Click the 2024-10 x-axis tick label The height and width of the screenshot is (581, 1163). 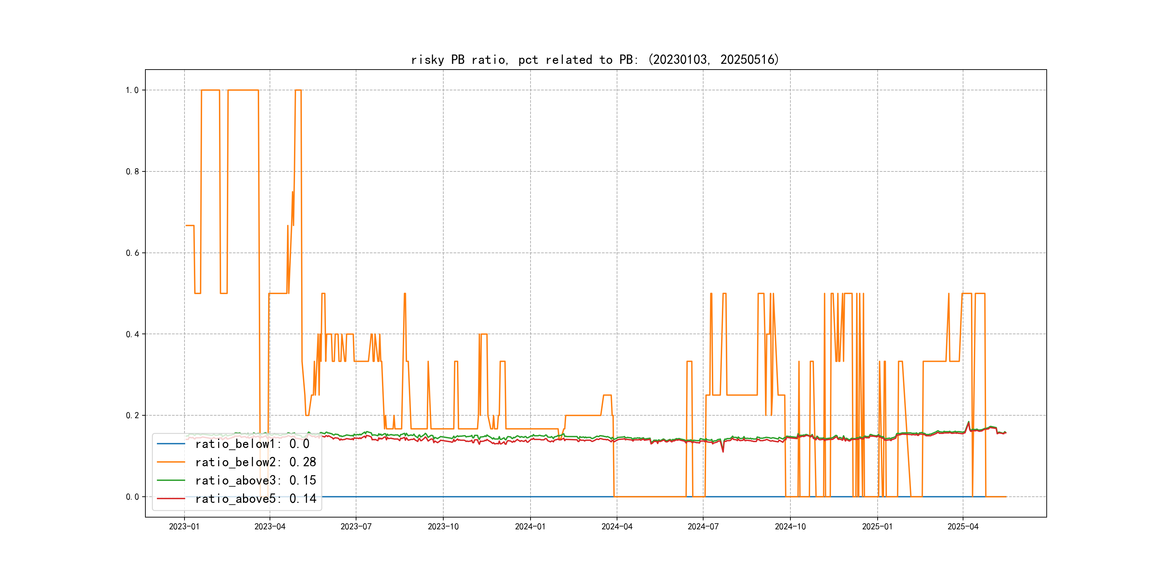790,526
